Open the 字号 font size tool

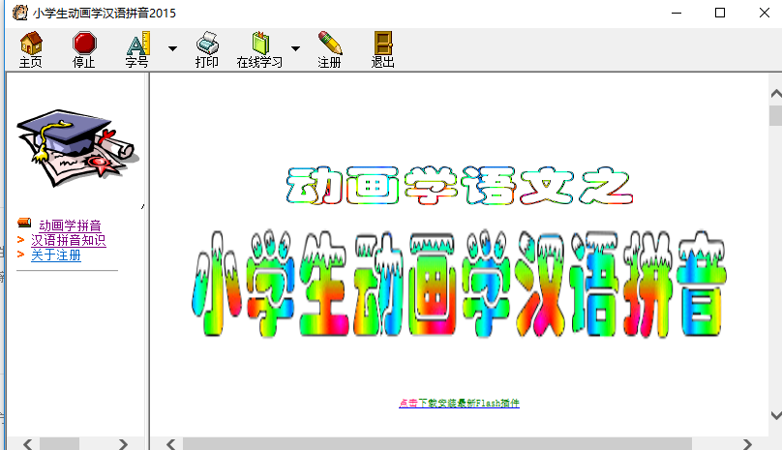(x=137, y=49)
